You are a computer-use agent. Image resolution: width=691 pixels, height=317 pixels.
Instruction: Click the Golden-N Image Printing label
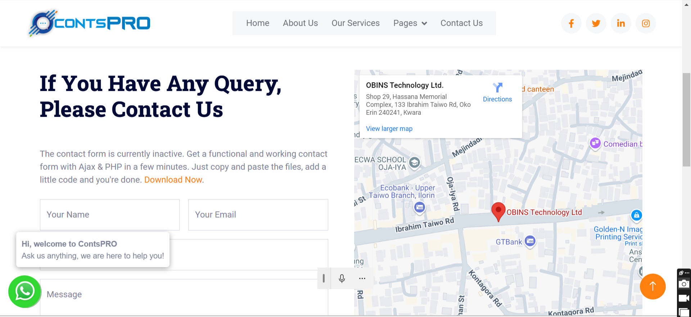click(618, 233)
